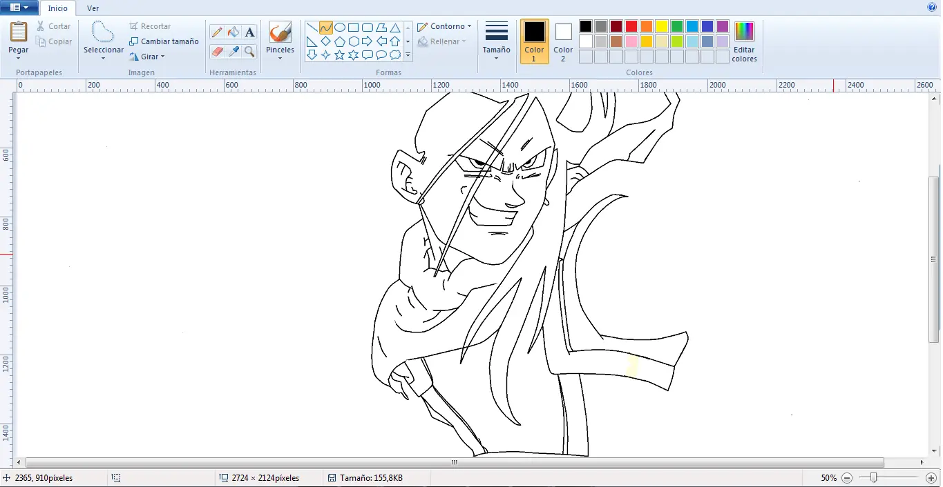943x487 pixels.
Task: Choose the Oval callout shape
Action: click(381, 54)
